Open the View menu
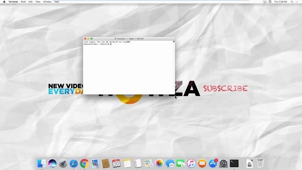The height and width of the screenshot is (170, 302). 38,2
